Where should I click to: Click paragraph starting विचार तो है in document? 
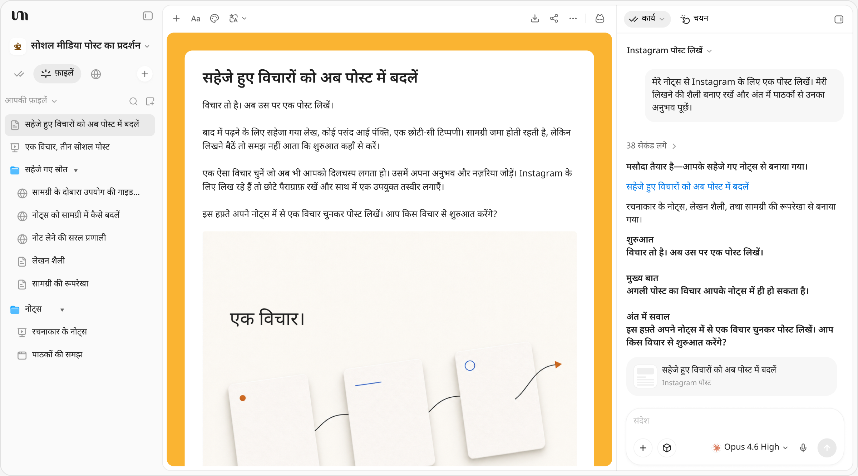point(268,105)
